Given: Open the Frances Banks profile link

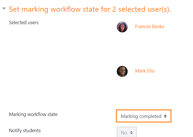Looking at the screenshot, I should (150, 26).
